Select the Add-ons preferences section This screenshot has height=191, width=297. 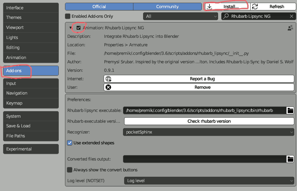pos(31,71)
